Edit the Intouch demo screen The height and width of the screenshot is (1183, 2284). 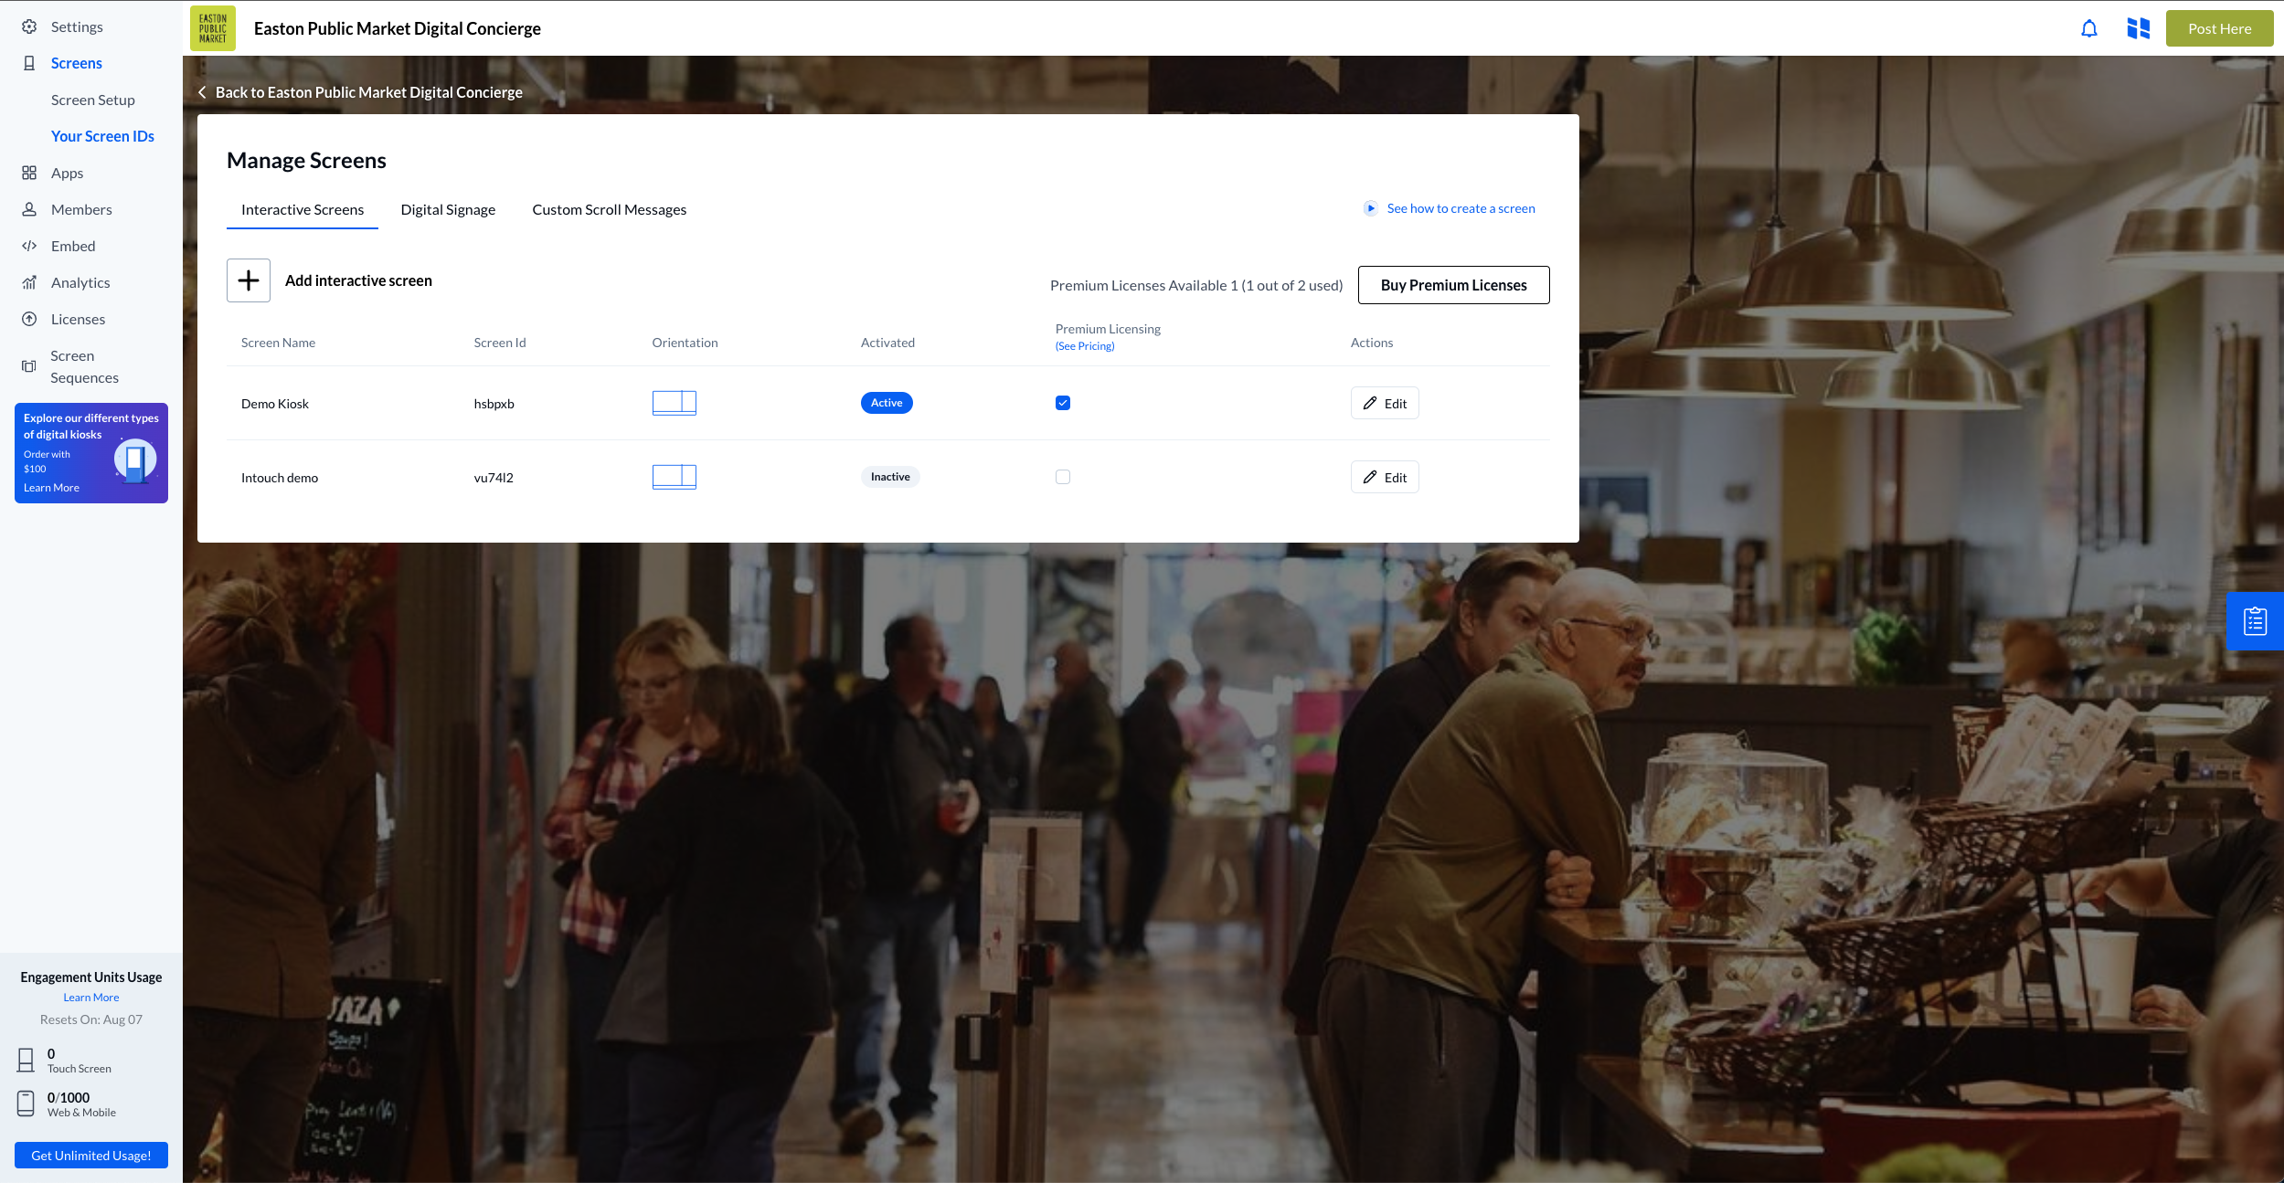(1384, 477)
